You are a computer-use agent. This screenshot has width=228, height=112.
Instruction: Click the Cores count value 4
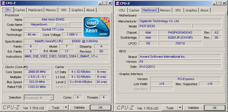(x=77, y=97)
